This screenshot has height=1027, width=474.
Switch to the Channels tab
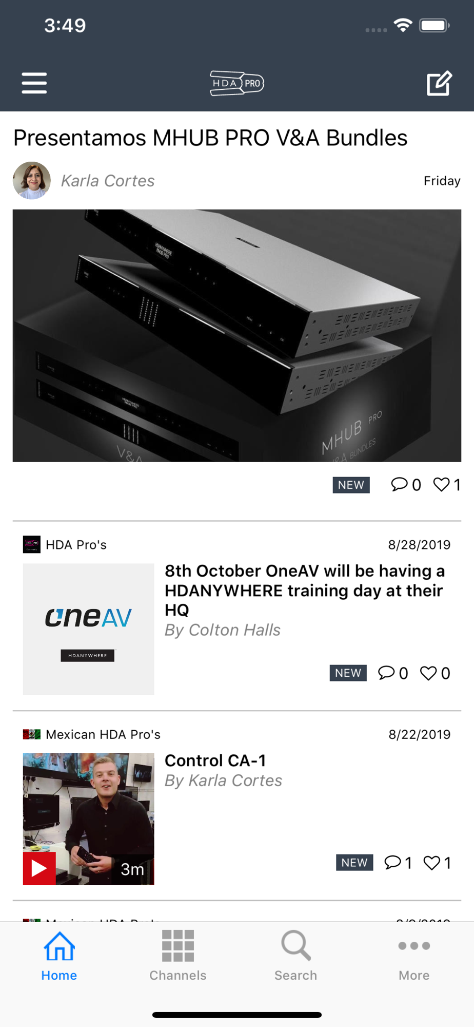(x=178, y=955)
